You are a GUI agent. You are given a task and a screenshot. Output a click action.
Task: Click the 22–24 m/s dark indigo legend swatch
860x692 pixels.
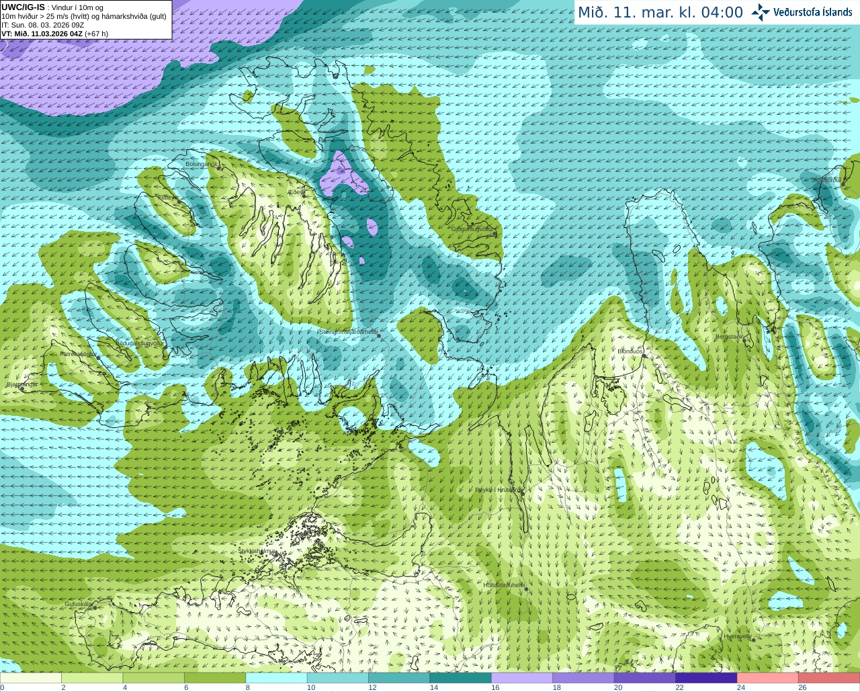coord(707,678)
